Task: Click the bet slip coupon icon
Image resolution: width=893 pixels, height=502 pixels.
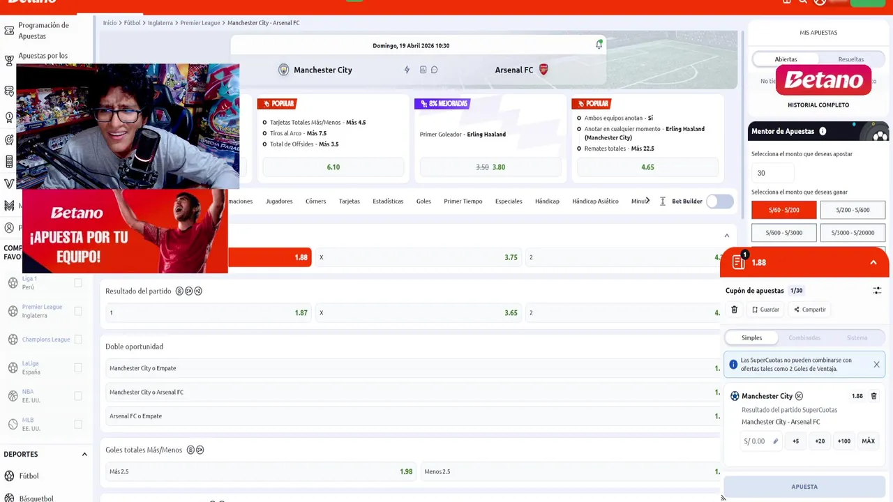Action: (x=739, y=262)
